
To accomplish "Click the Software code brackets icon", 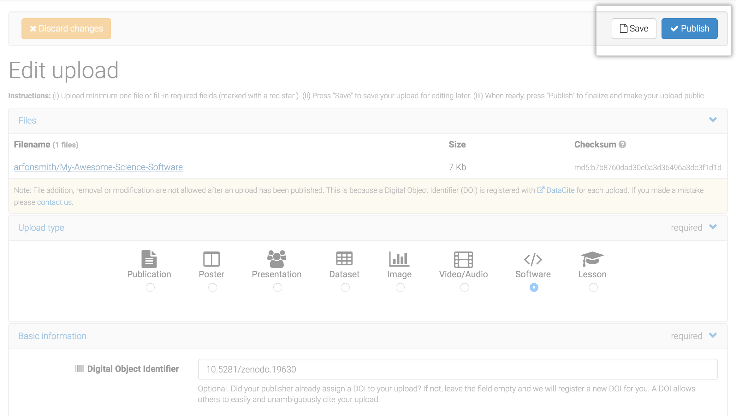I will (x=533, y=259).
